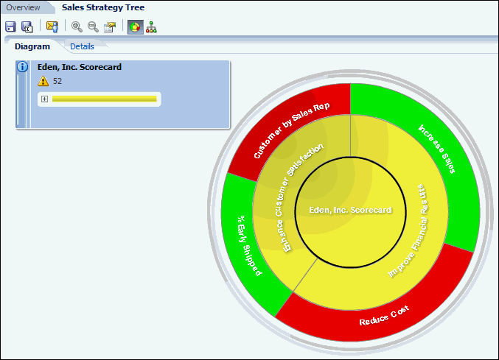Select the Diagram tab
Image resolution: width=499 pixels, height=360 pixels.
[x=32, y=46]
